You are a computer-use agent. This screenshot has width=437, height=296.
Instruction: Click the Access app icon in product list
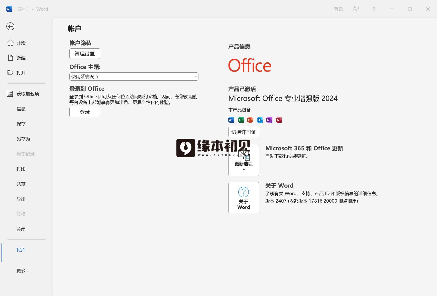(279, 120)
